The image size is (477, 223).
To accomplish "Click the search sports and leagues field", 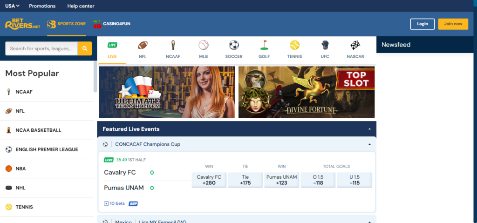I will tap(41, 48).
